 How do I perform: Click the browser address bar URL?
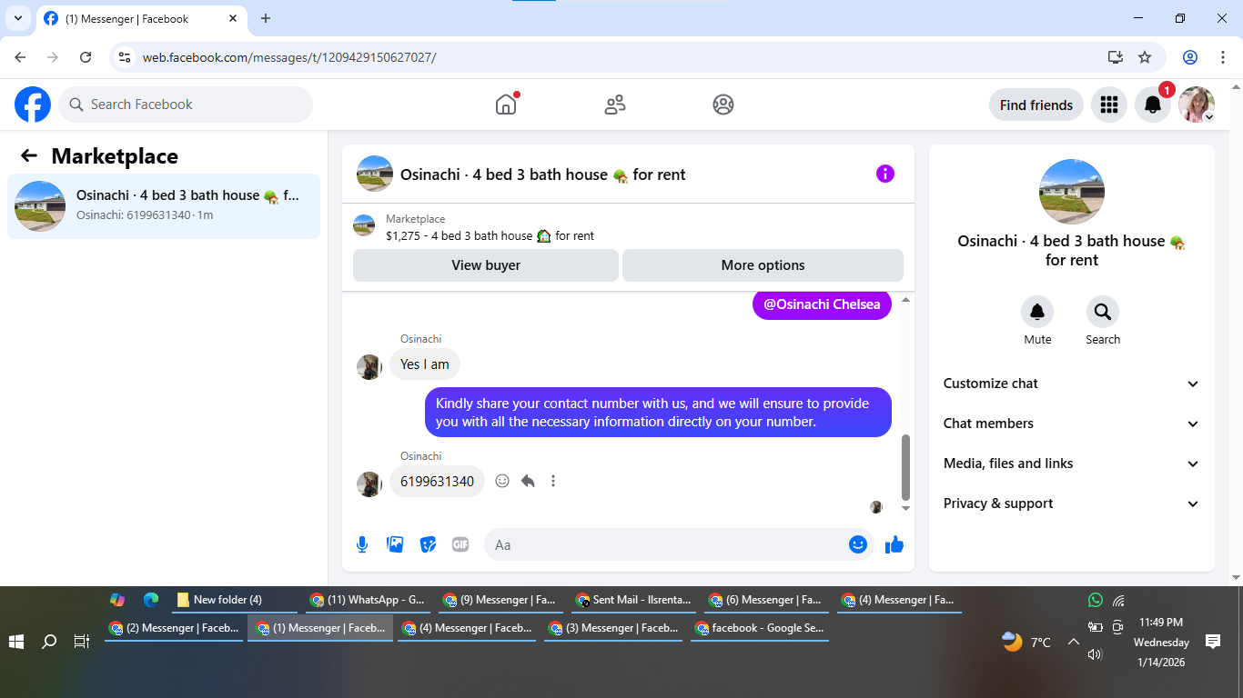289,57
